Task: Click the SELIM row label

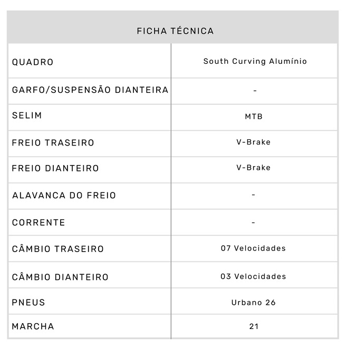Action: [x=27, y=115]
